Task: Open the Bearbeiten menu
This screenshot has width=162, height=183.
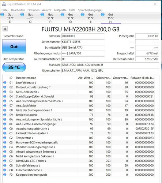Action: (x=18, y=10)
